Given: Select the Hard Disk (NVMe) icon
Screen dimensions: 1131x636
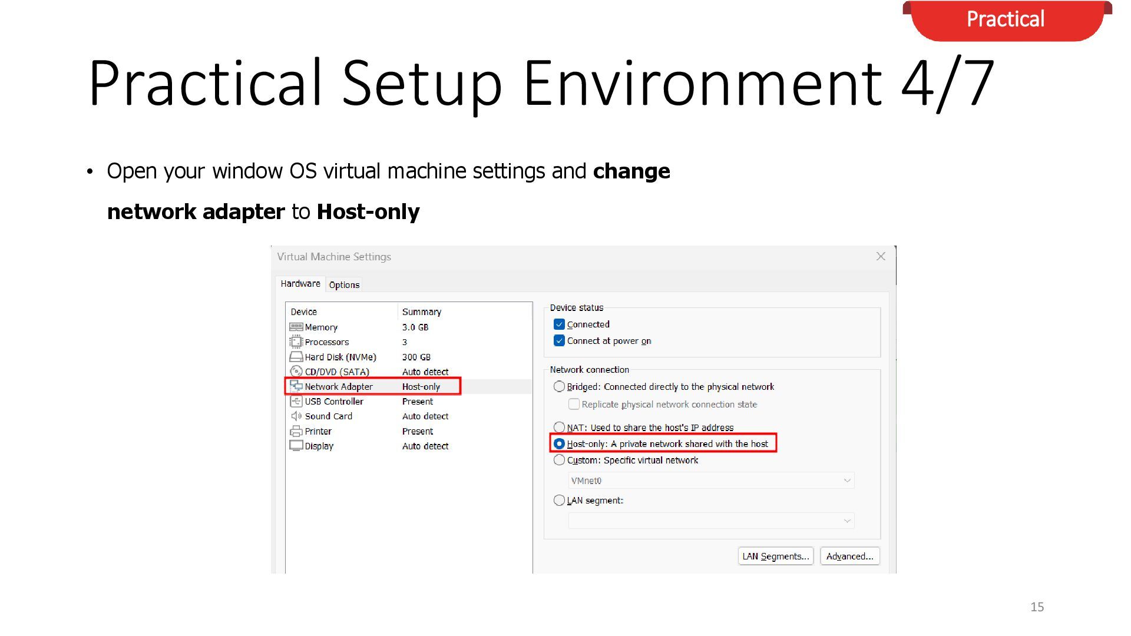Looking at the screenshot, I should (x=296, y=357).
